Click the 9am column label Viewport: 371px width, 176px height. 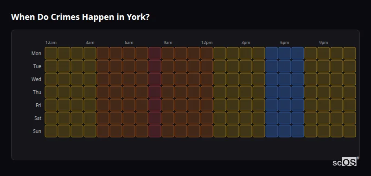click(x=168, y=43)
